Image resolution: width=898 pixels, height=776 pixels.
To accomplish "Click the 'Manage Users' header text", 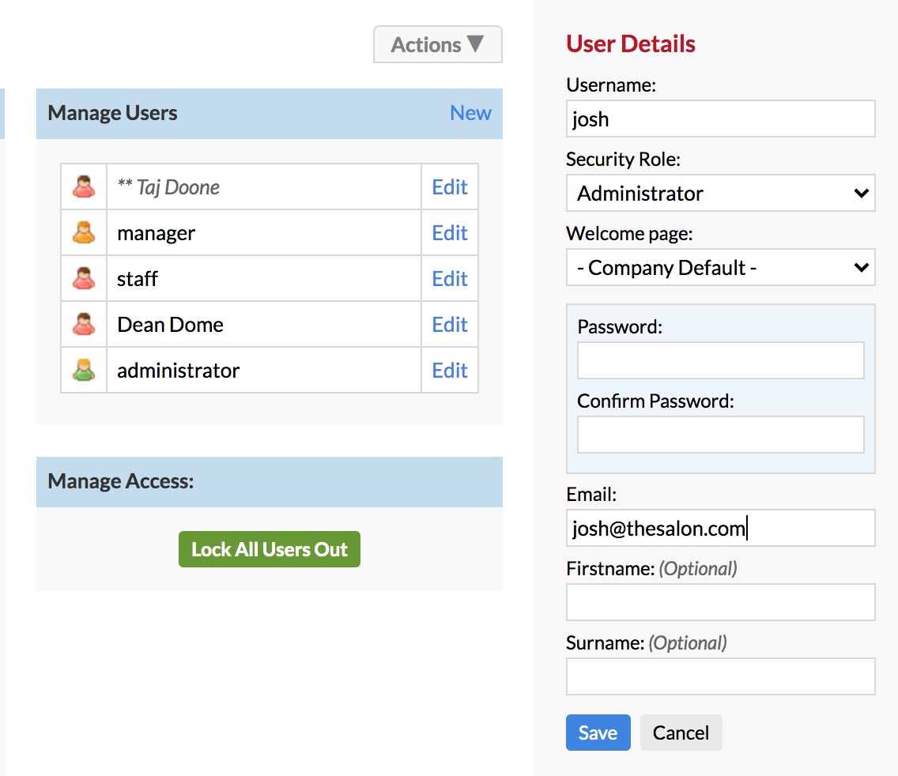I will pos(112,113).
